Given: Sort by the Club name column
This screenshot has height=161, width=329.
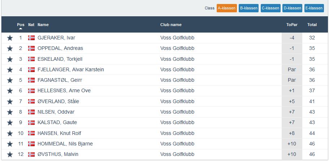Looking at the screenshot, I should (171, 25).
